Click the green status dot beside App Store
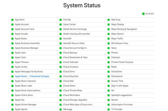The width and height of the screenshot is (168, 111). coord(12,20)
